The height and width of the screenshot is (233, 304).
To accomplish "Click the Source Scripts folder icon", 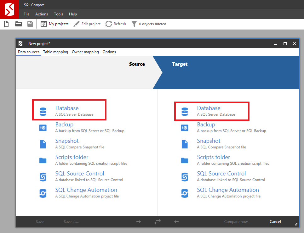I will point(43,160).
